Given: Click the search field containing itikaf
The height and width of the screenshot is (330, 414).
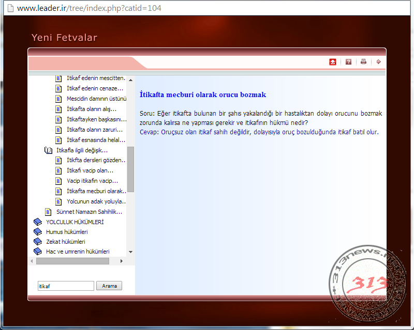Looking at the screenshot, I should pyautogui.click(x=66, y=286).
